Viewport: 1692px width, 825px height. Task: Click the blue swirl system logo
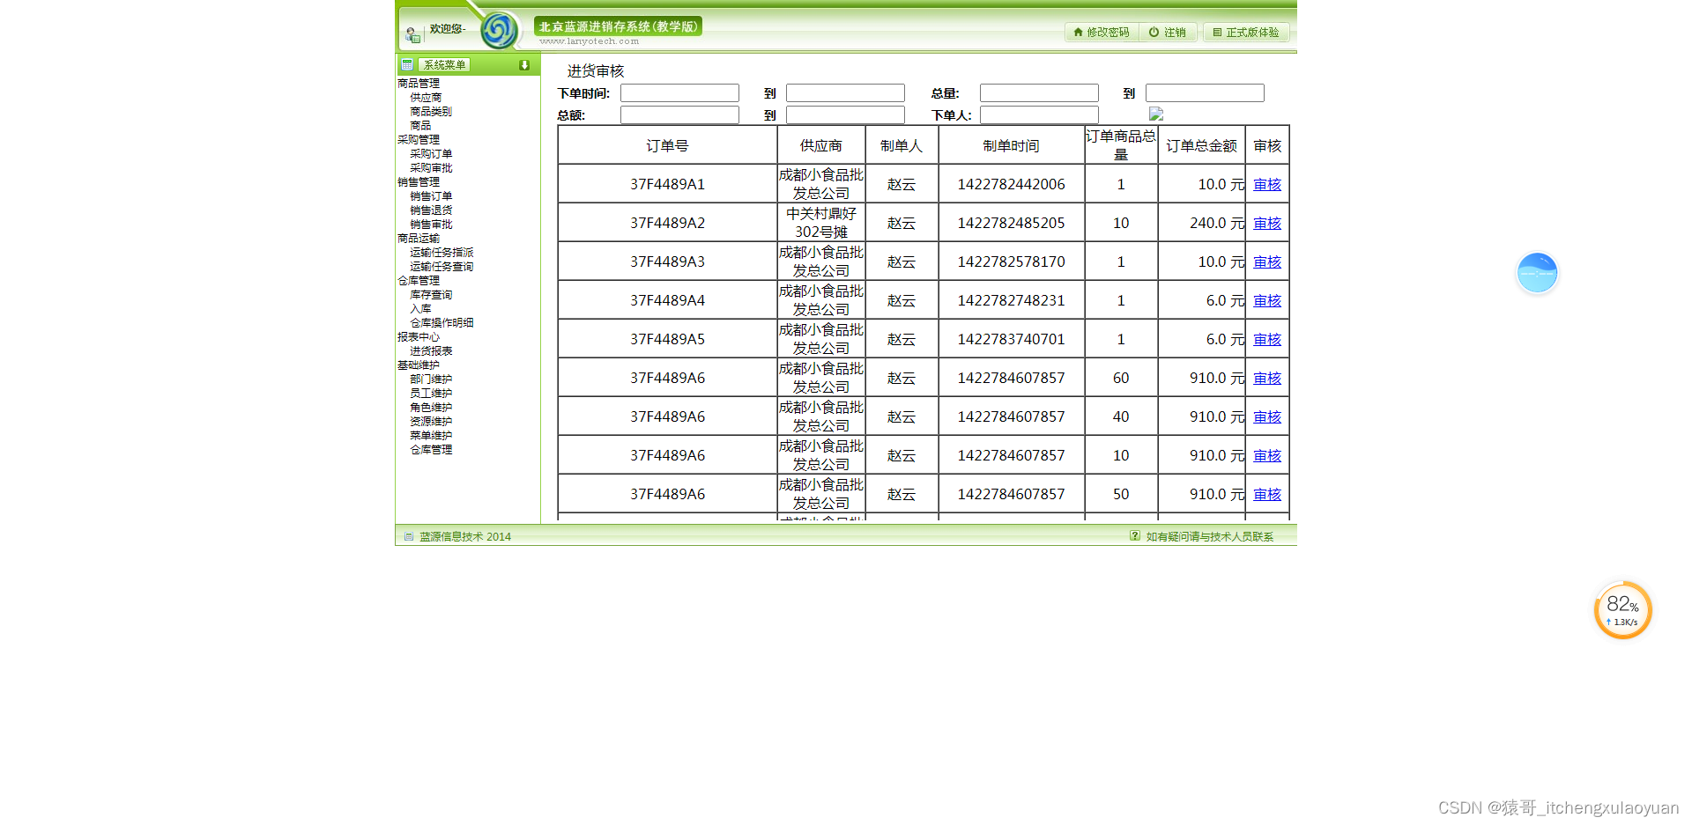click(x=500, y=31)
